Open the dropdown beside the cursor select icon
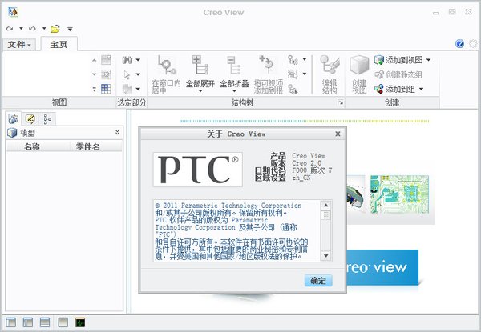The image size is (481, 332). pyautogui.click(x=138, y=74)
